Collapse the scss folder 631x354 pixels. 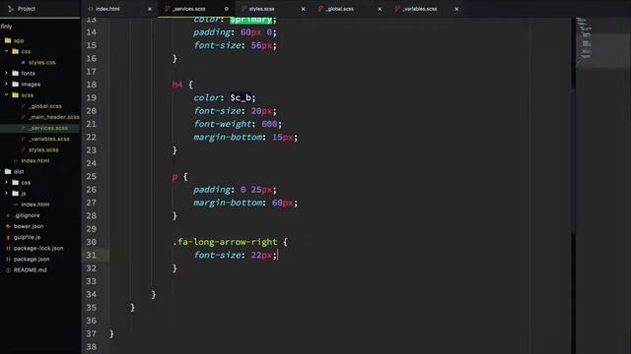coord(7,94)
